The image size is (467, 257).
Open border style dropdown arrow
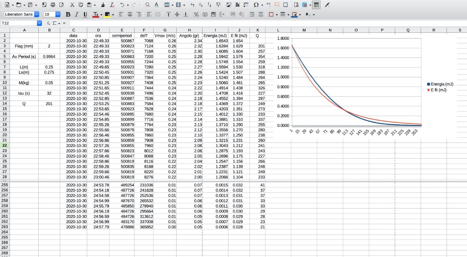pyautogui.click(x=288, y=15)
